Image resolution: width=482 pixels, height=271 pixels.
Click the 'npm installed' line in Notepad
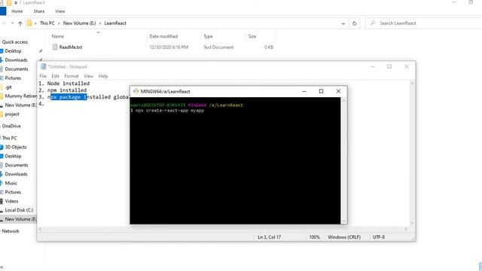click(67, 90)
